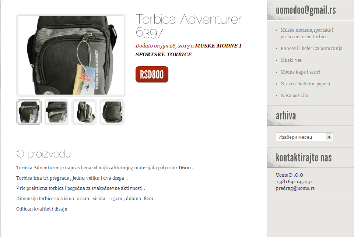Click the kontaktirajte nas heading
Image resolution: width=354 pixels, height=237 pixels.
(x=304, y=158)
